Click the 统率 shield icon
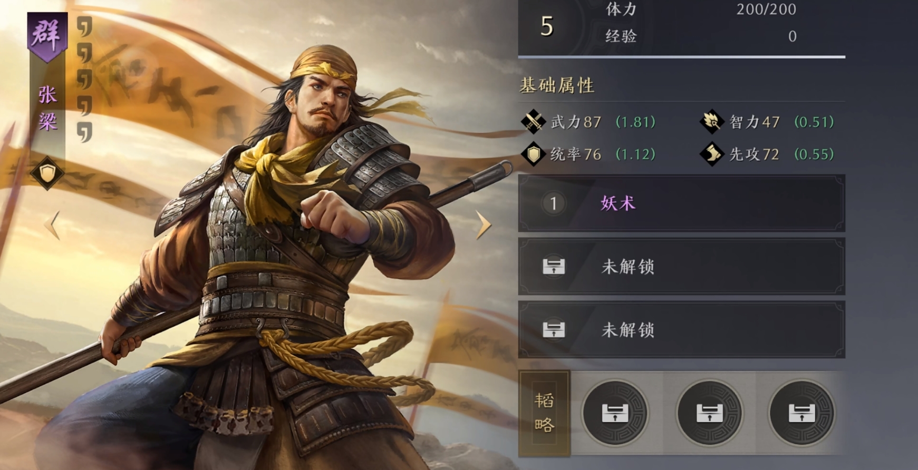The image size is (918, 470). pos(533,154)
